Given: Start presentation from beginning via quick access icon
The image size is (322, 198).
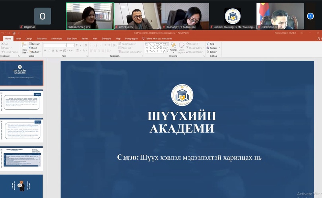Looking at the screenshot, I should click(14, 33).
